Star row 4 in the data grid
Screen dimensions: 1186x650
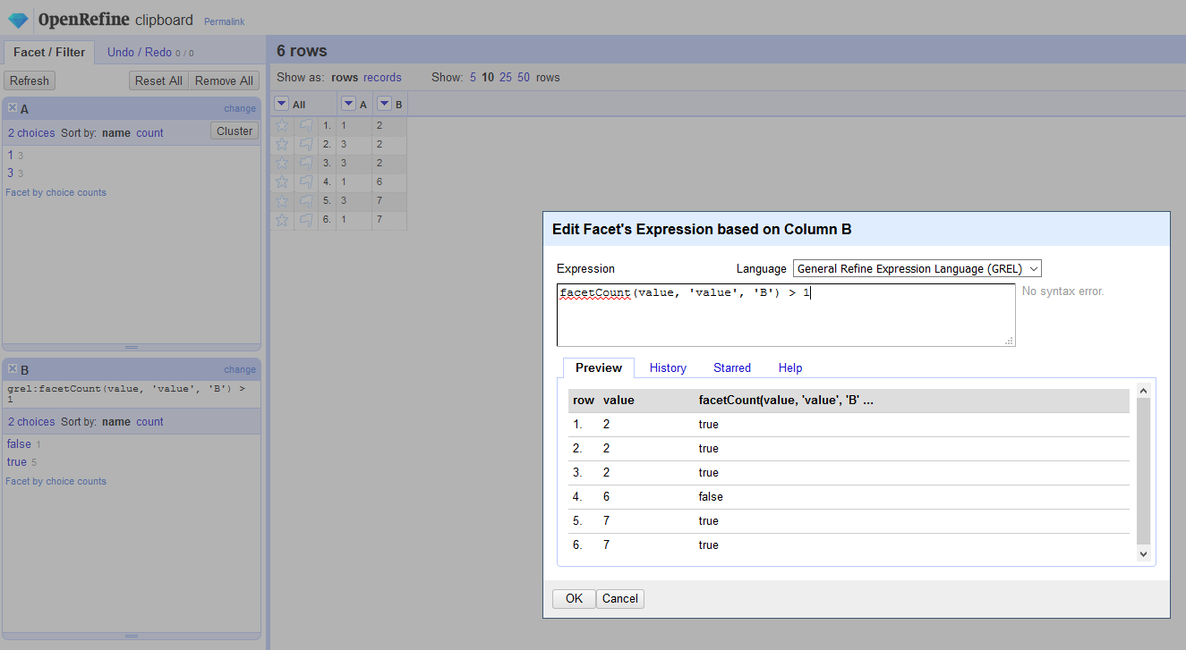tap(282, 181)
